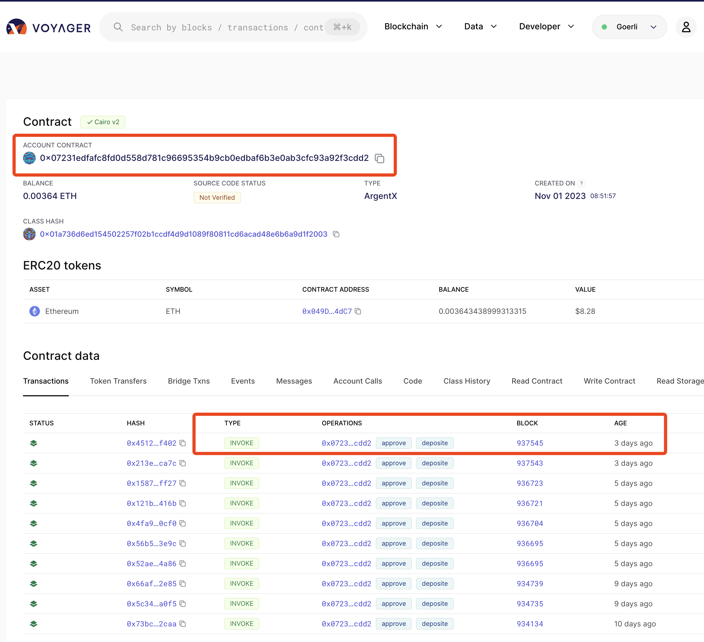The height and width of the screenshot is (642, 704).
Task: Open the Developer dropdown
Action: 546,26
